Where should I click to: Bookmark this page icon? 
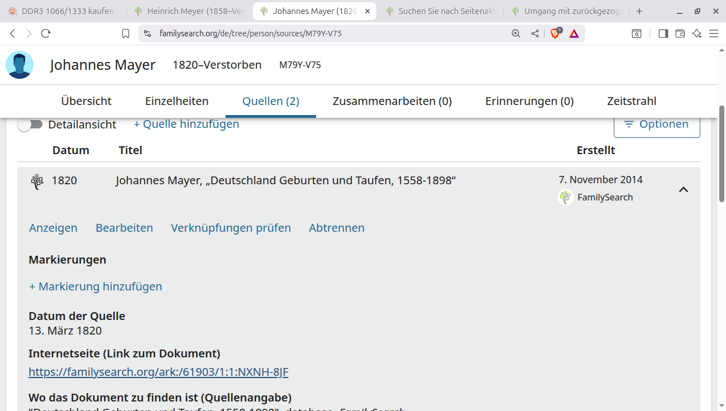point(126,34)
